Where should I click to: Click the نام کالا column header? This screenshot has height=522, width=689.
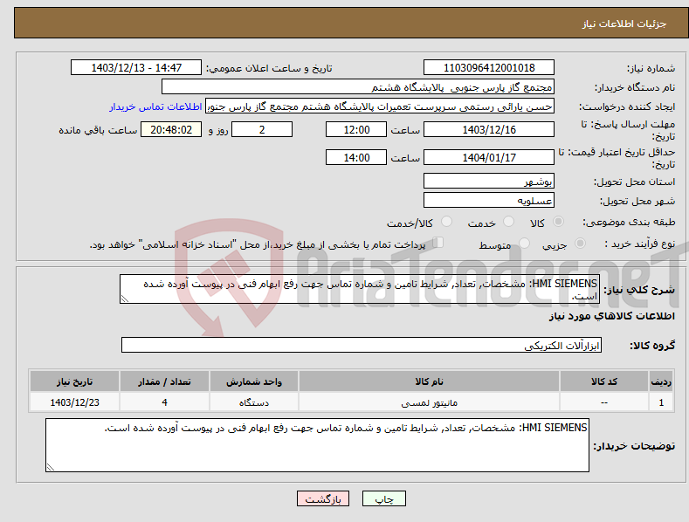[429, 381]
